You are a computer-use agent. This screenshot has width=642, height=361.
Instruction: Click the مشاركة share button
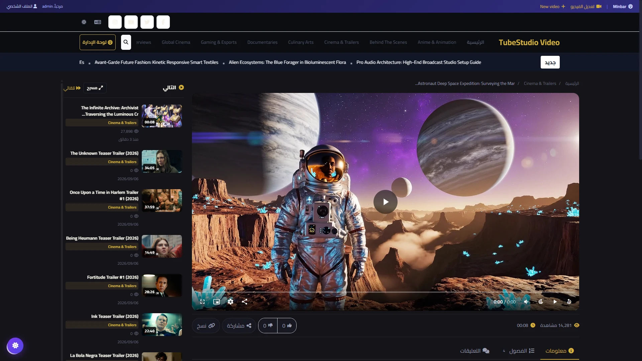[x=239, y=326]
